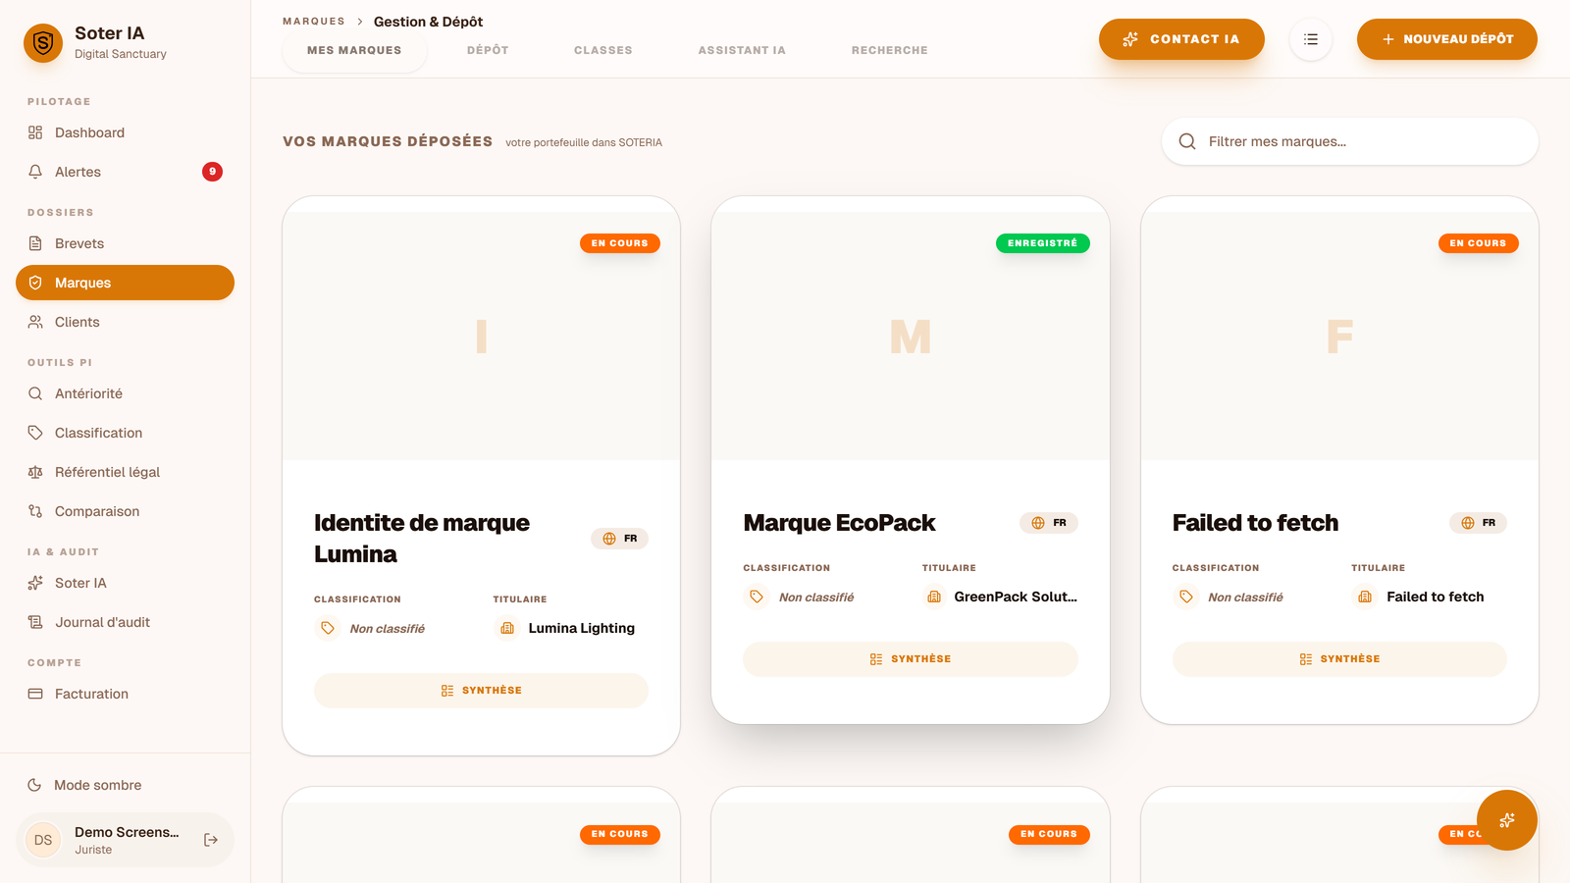
Task: Click the Identite de marque Lumina title
Action: click(x=422, y=539)
